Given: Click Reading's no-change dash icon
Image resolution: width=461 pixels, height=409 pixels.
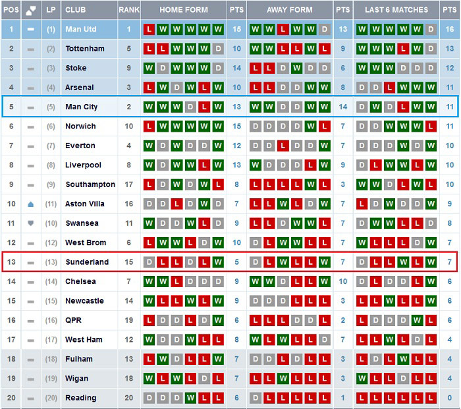Looking at the screenshot, I should (x=30, y=398).
